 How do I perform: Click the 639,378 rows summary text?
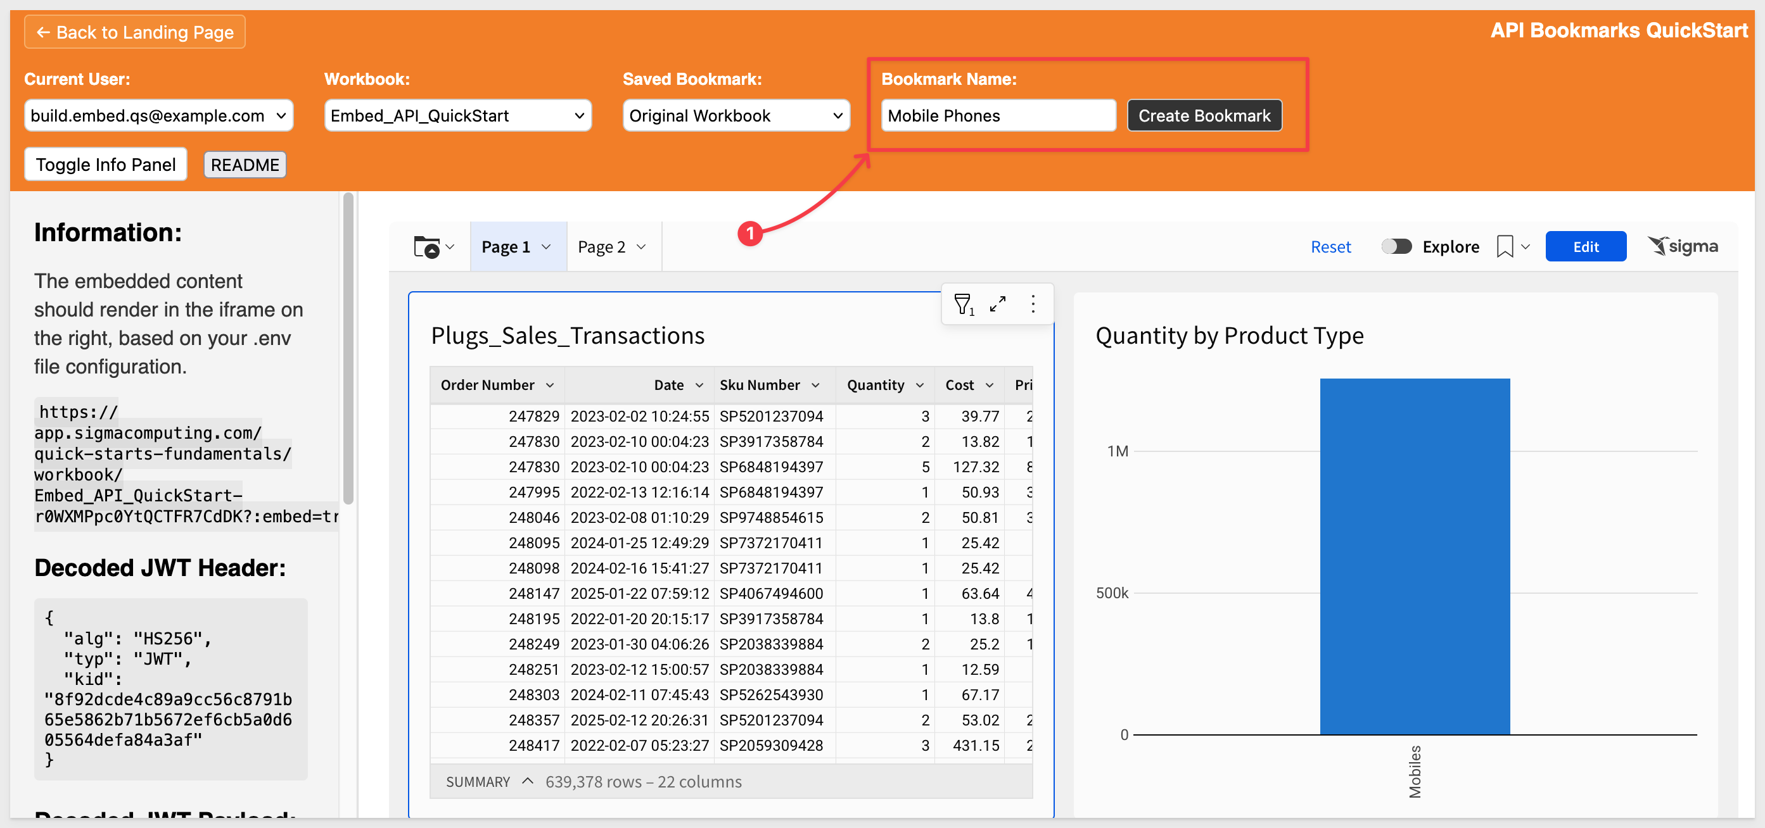644,782
